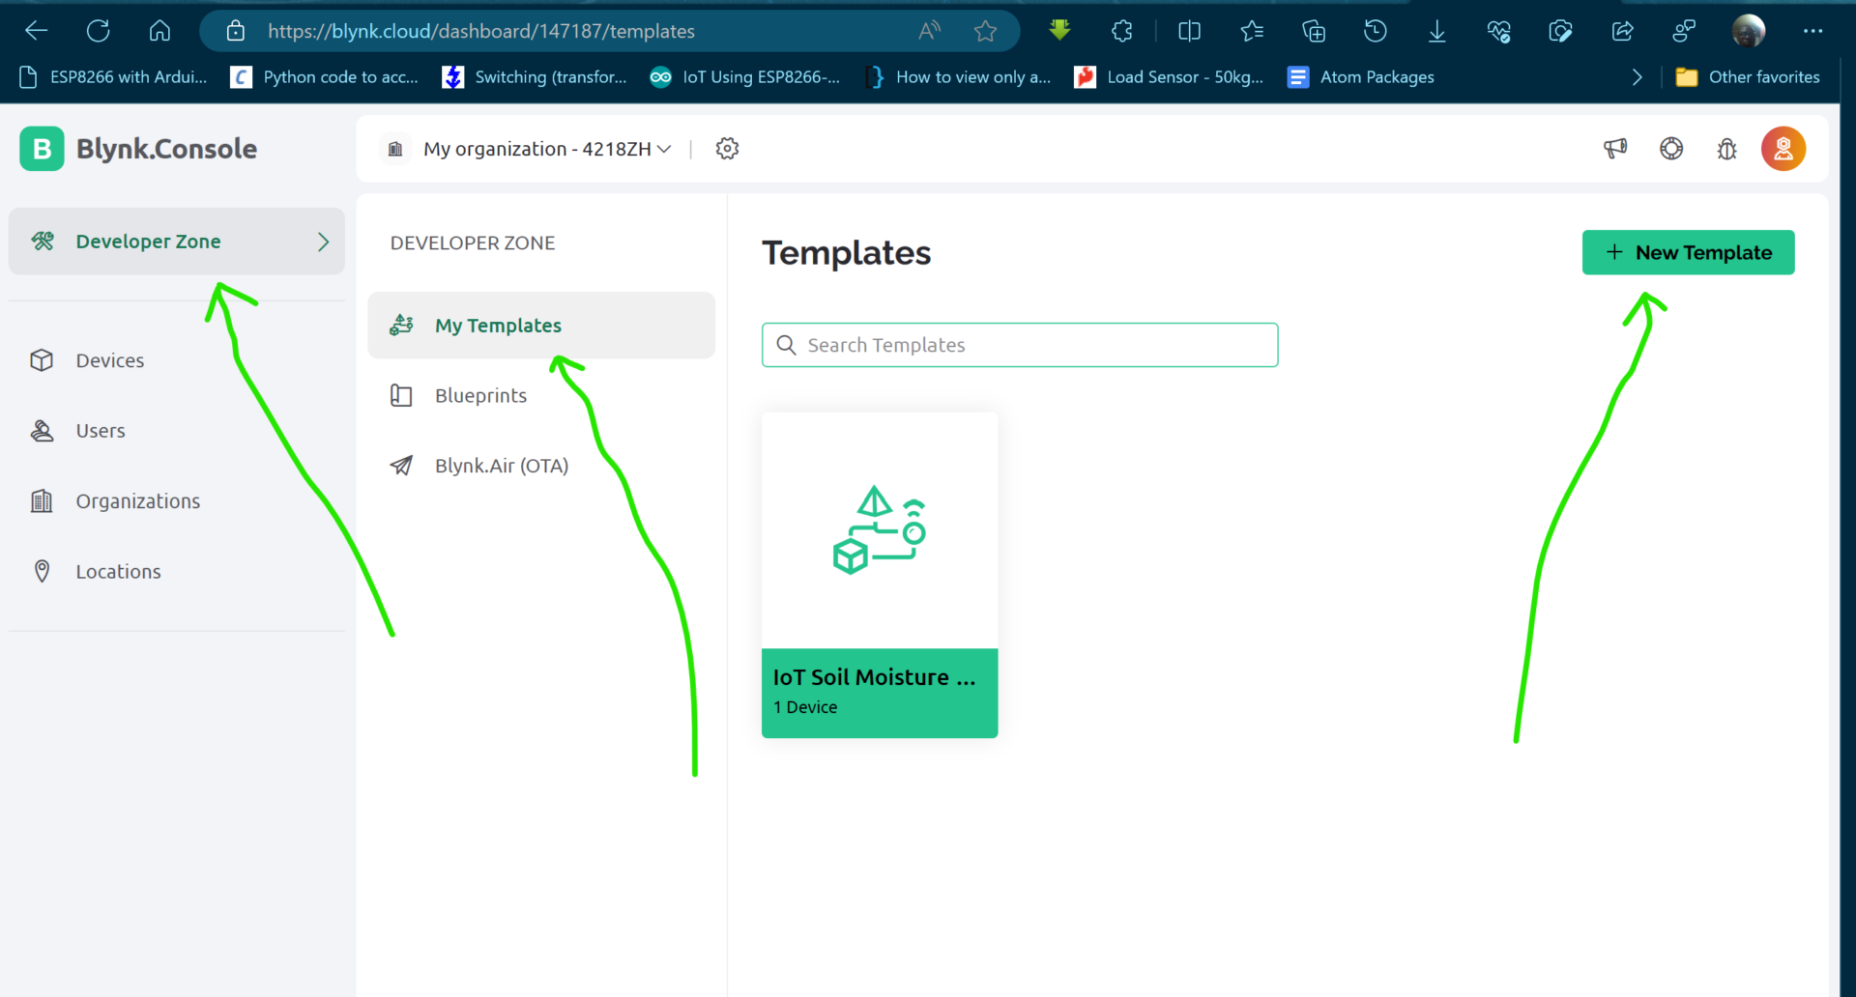Image resolution: width=1856 pixels, height=997 pixels.
Task: Open the browser essentials heart icon
Action: [x=1498, y=31]
